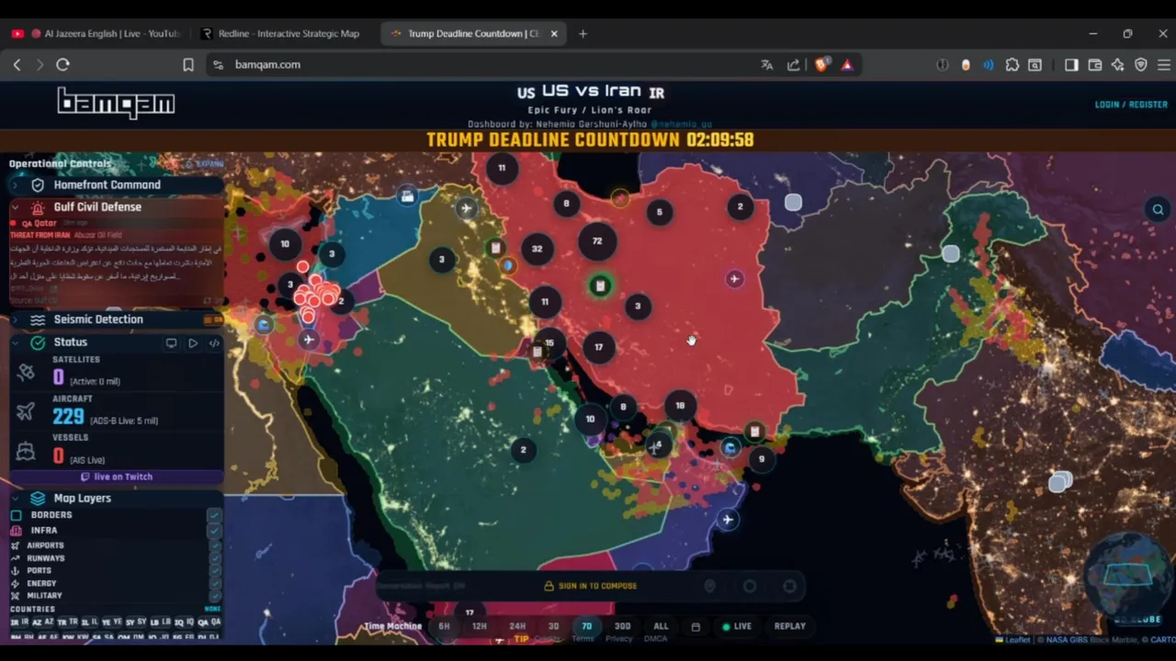The width and height of the screenshot is (1176, 661).
Task: Toggle the Energy layer checkbox
Action: click(x=215, y=584)
